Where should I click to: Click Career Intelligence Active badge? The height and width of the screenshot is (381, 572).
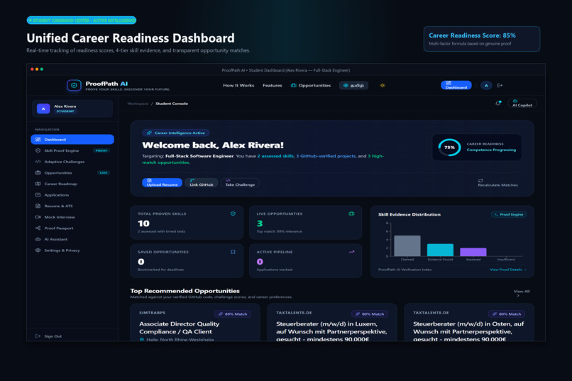point(176,133)
